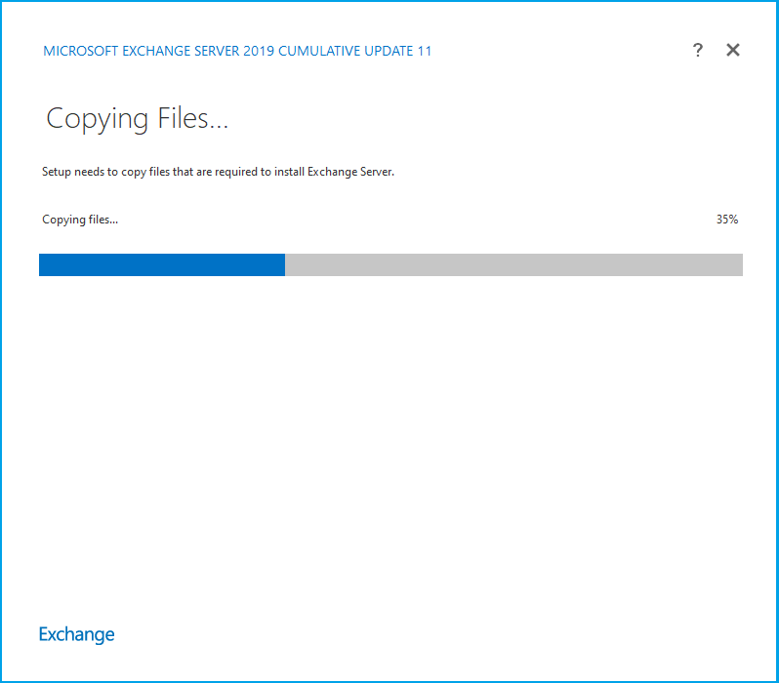Click the words "Exchange Server" in the description
This screenshot has height=683, width=779.
350,172
